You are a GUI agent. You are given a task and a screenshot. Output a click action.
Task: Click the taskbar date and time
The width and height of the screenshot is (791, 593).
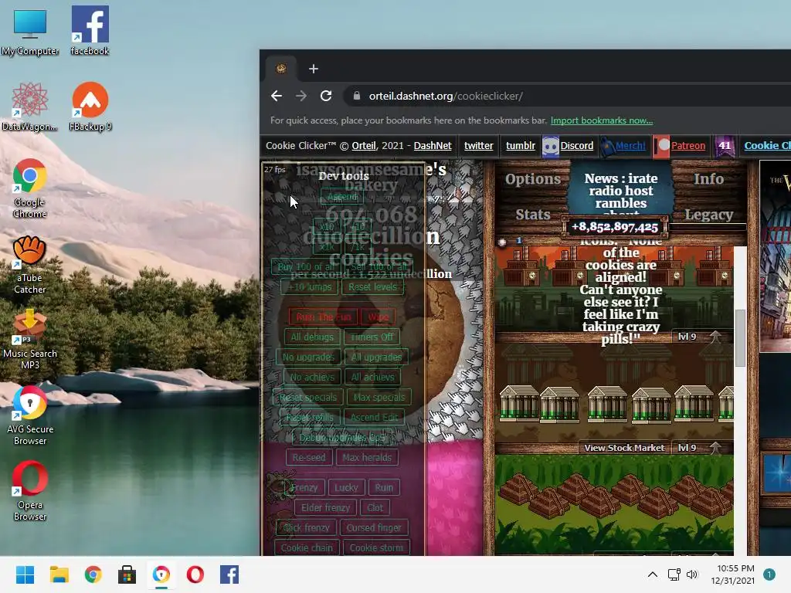pyautogui.click(x=733, y=574)
